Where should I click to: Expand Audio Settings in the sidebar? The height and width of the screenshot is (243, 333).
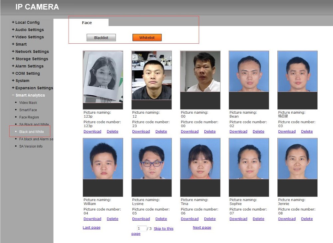[28, 30]
